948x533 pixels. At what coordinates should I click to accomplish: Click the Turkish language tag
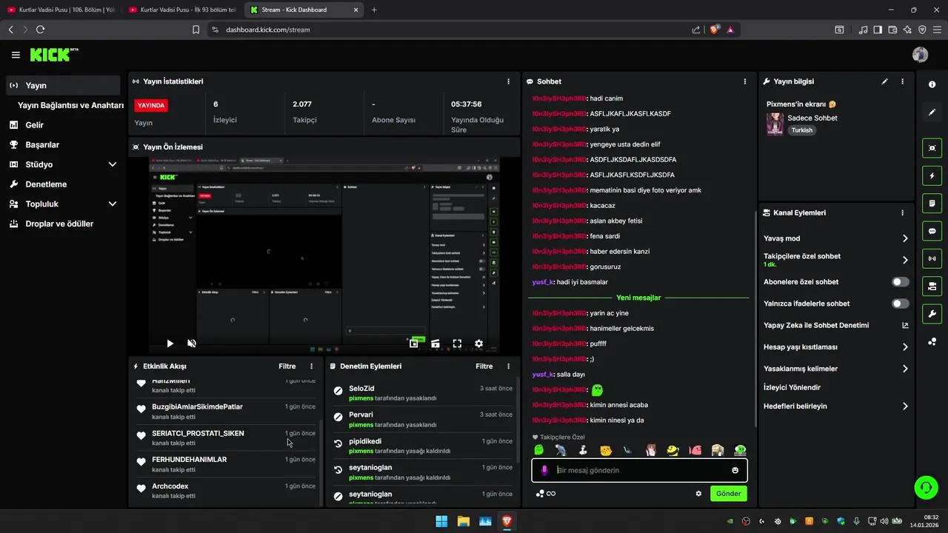tap(801, 130)
